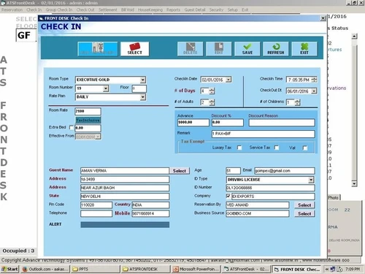Click the Remark text field
This screenshot has height=274, width=365.
[x=264, y=134]
